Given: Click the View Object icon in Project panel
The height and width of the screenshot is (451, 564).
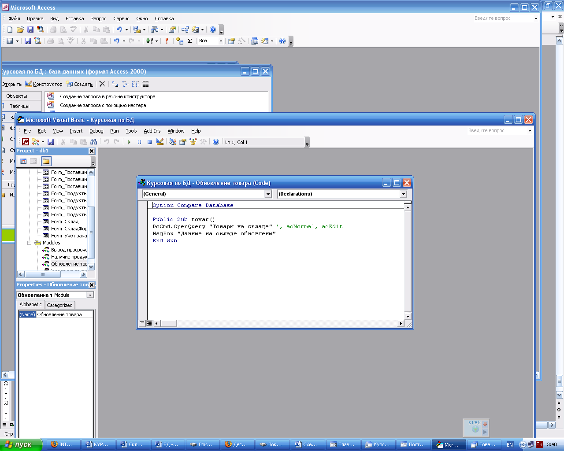Looking at the screenshot, I should pos(33,161).
